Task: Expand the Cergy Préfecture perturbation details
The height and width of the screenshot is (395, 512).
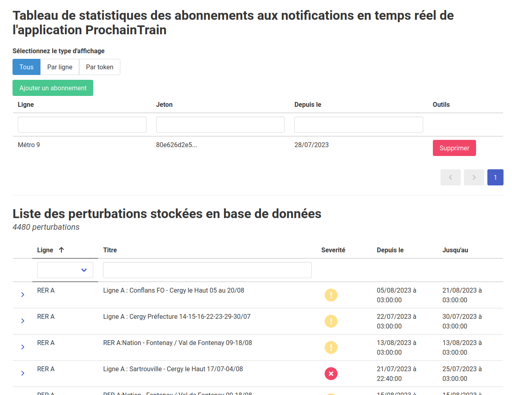Action: pos(22,321)
